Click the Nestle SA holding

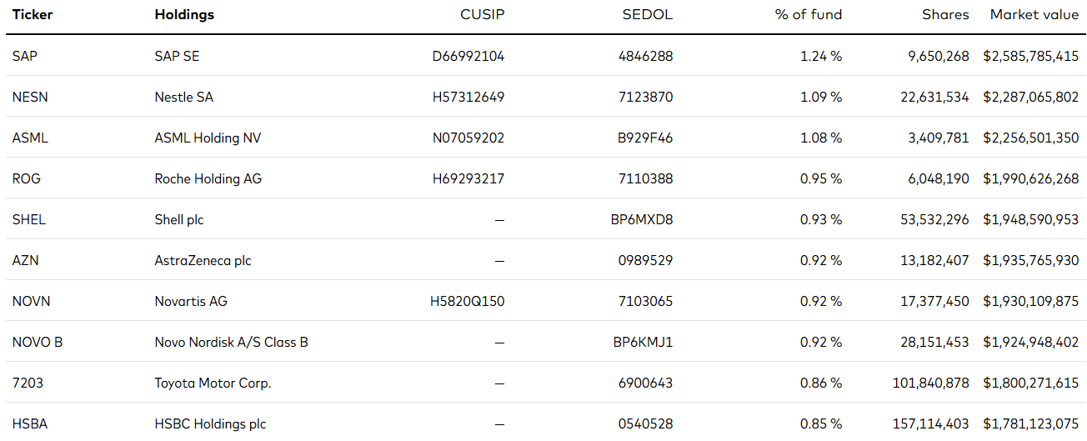tap(183, 97)
